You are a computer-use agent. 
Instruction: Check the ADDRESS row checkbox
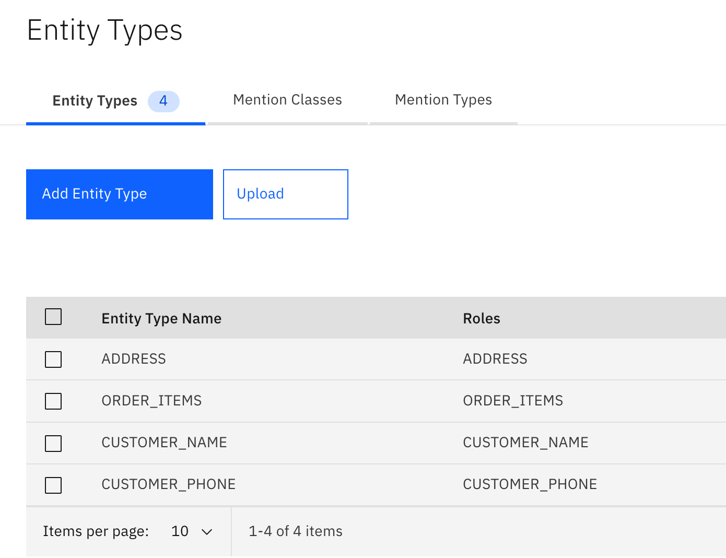pyautogui.click(x=53, y=359)
